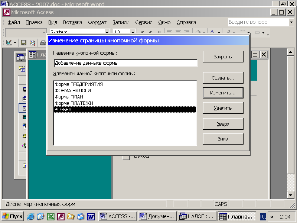Open the Пуск start menu
This screenshot has width=297, height=223.
[x=13, y=216]
